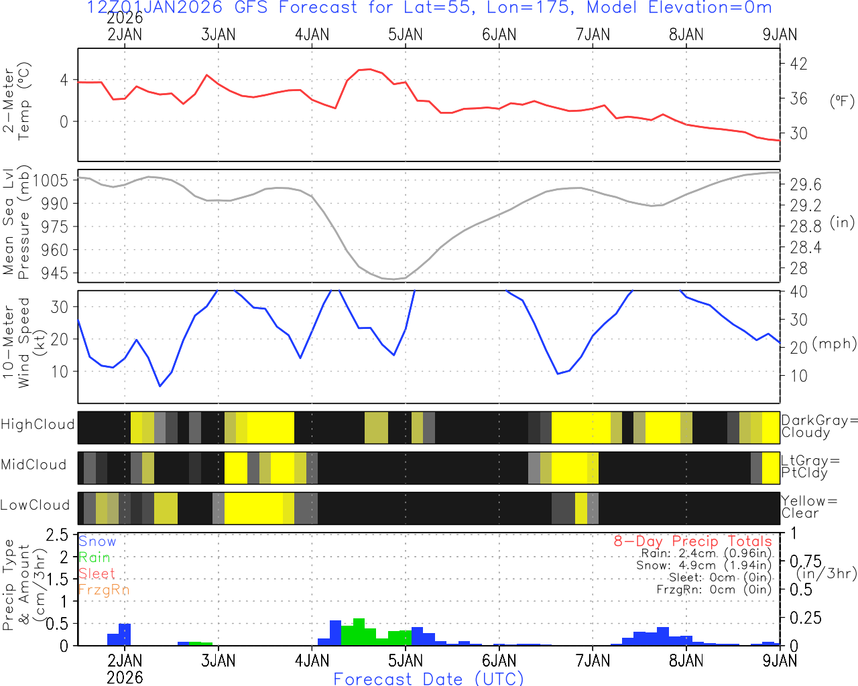Screen dimensions: 858x686
Task: Click the tallest green rain bar
Action: click(x=359, y=632)
